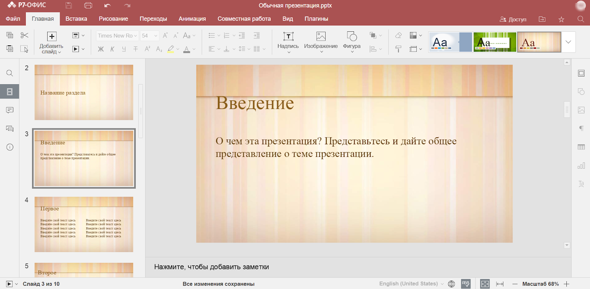Save the presentation using the diskette icon

coord(69,6)
